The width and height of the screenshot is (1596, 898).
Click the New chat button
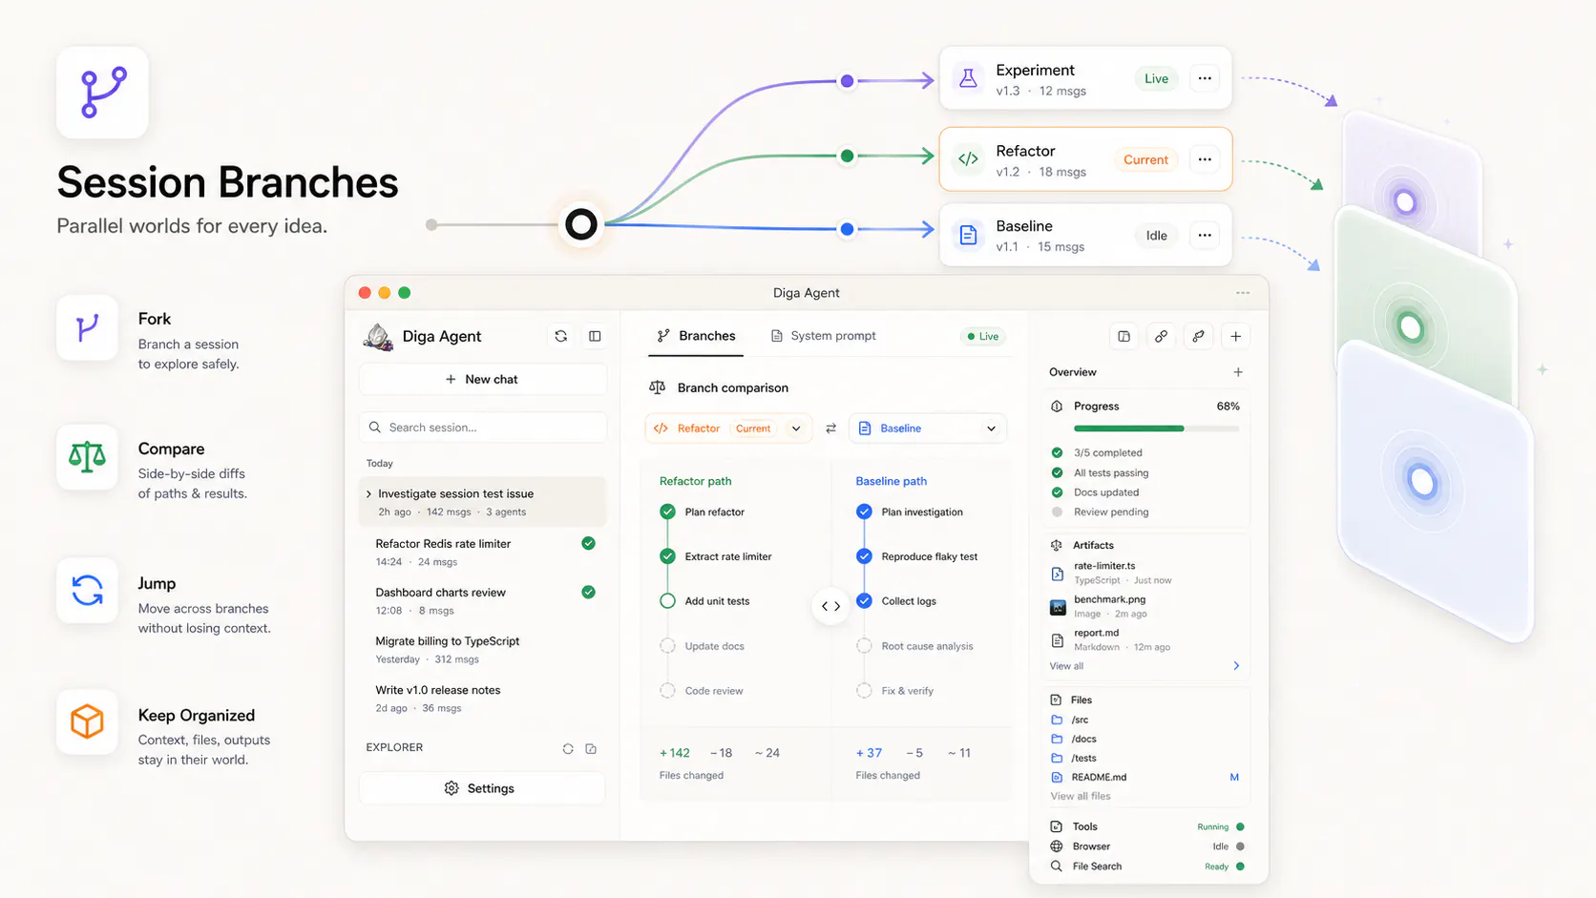(x=483, y=379)
